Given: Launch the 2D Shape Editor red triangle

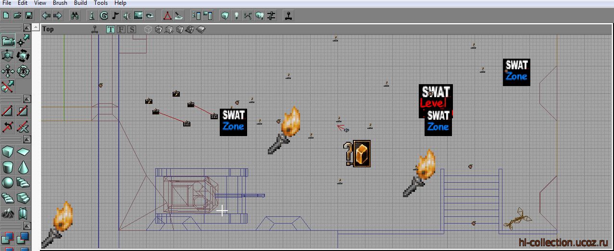Looking at the screenshot, I should tap(167, 16).
